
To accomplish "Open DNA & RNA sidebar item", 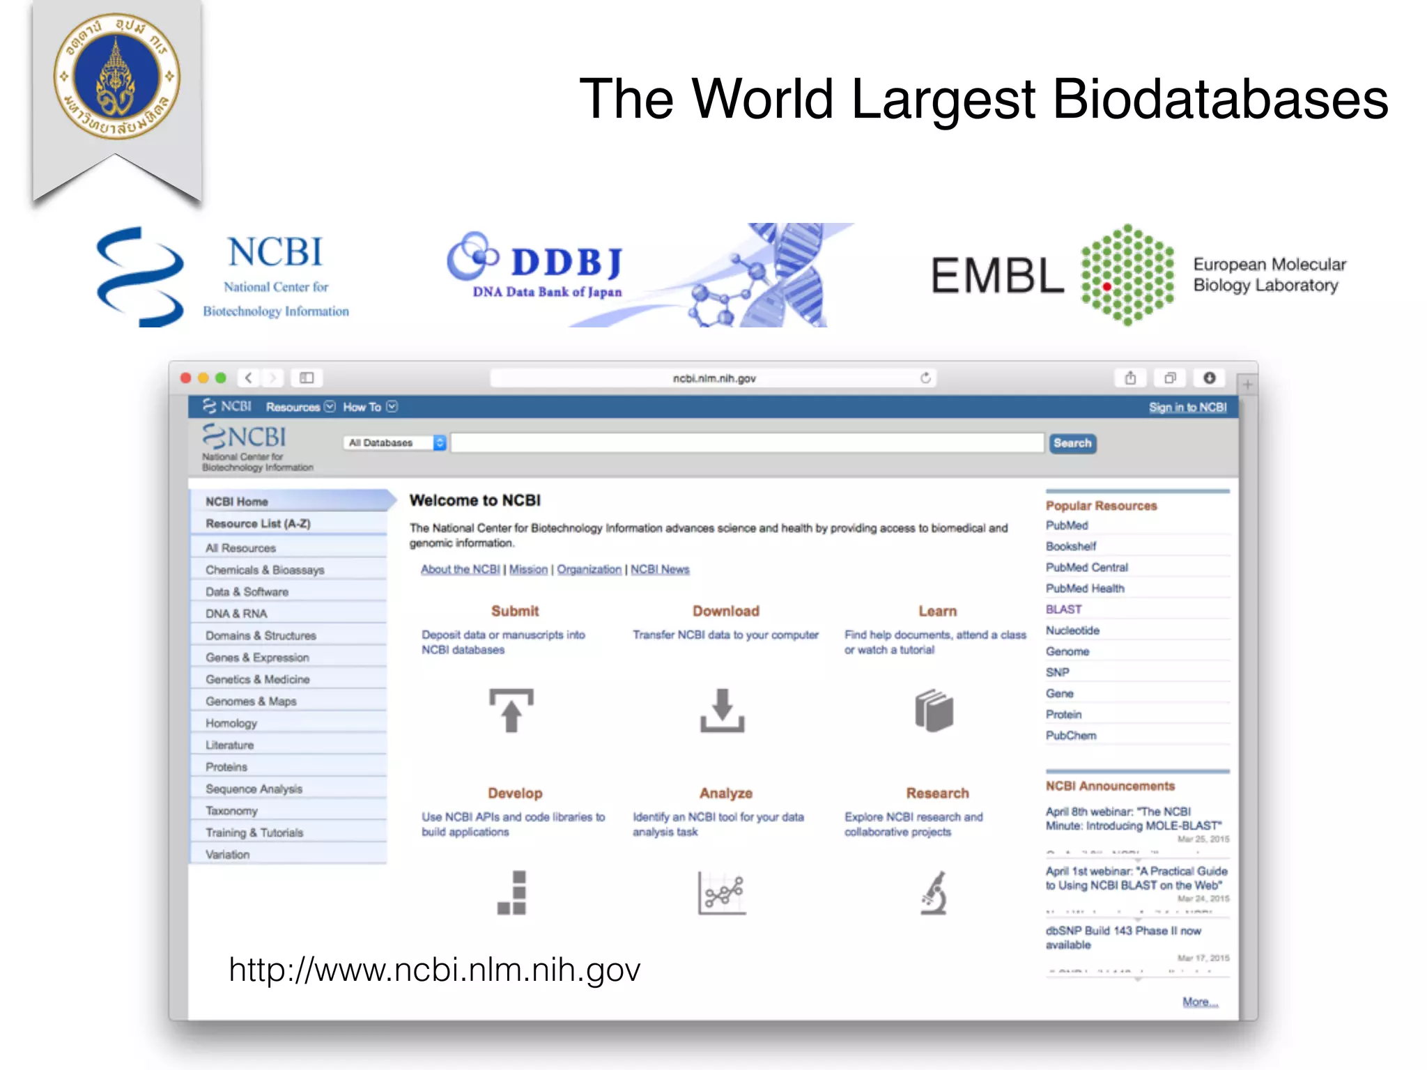I will pos(288,613).
